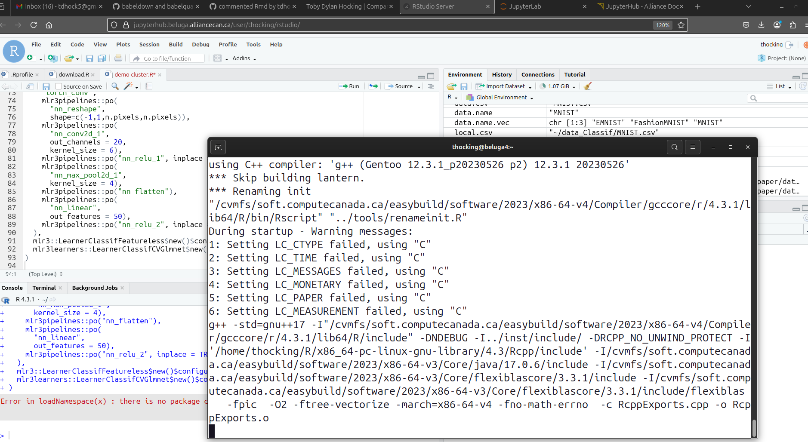Click the Save current document icon in main toolbar
Viewport: 808px width, 442px height.
[x=89, y=58]
